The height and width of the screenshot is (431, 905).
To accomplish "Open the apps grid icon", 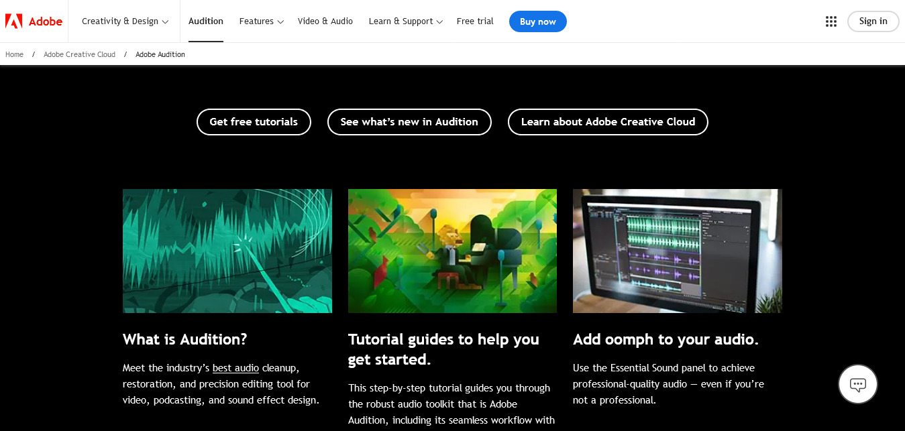I will pos(831,21).
